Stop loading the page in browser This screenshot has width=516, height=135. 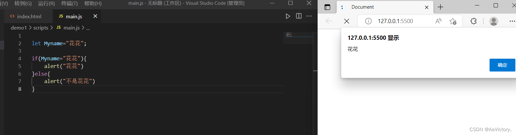[347, 21]
